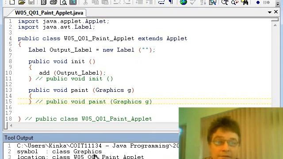Print the document using the printer icon

click(x=54, y=2)
